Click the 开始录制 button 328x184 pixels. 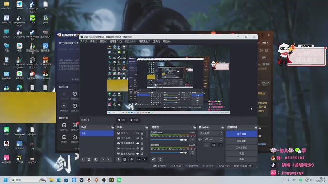241,141
